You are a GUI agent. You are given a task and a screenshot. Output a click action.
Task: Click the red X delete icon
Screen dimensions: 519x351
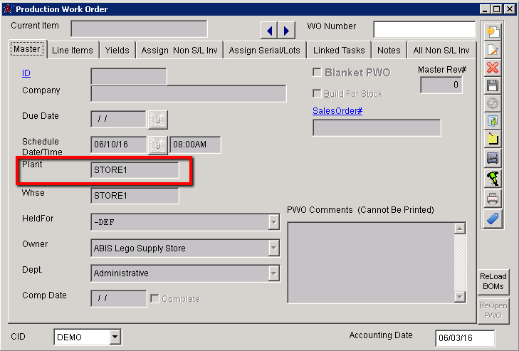493,68
